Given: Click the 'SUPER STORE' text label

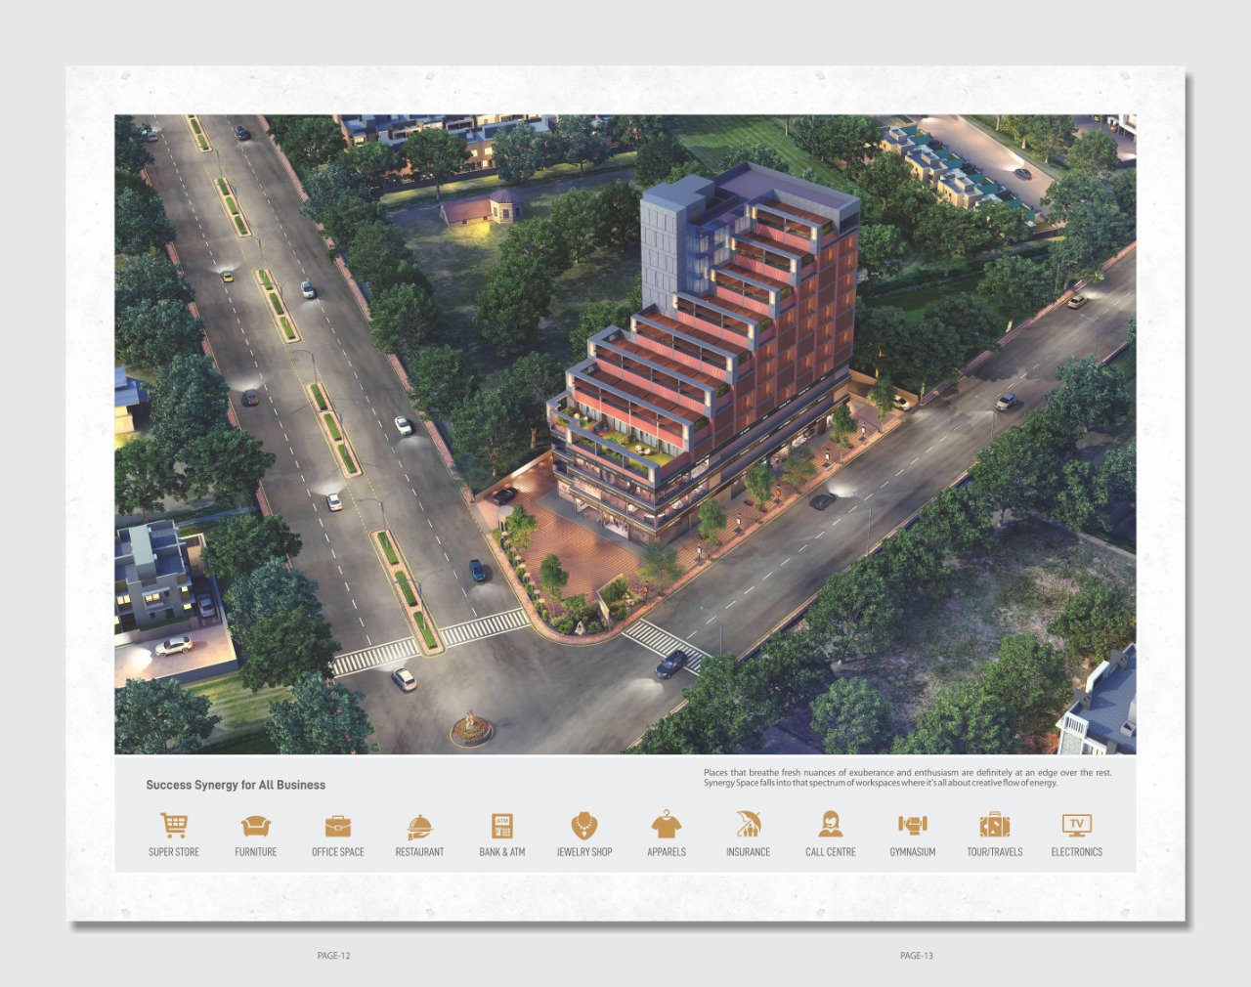Looking at the screenshot, I should (174, 852).
